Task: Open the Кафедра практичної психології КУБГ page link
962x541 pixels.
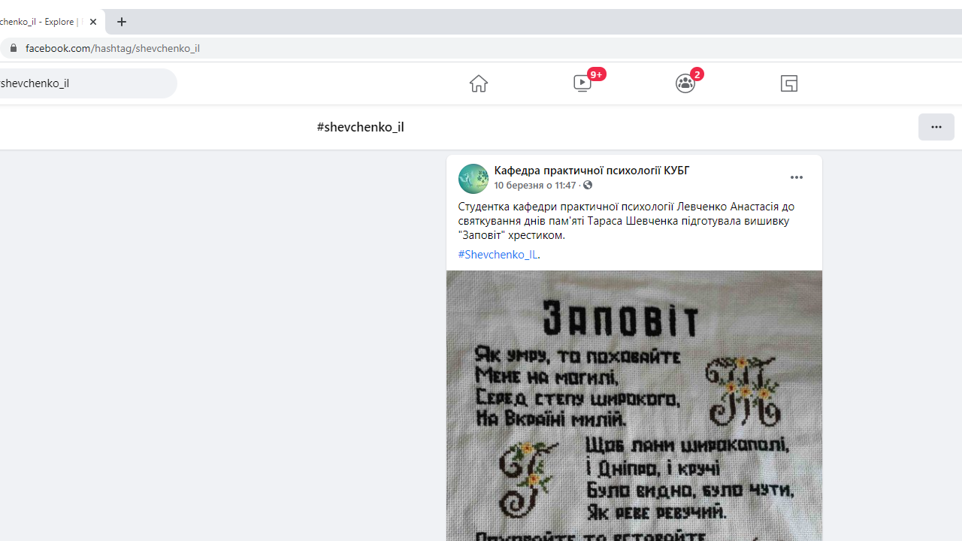Action: pos(591,171)
